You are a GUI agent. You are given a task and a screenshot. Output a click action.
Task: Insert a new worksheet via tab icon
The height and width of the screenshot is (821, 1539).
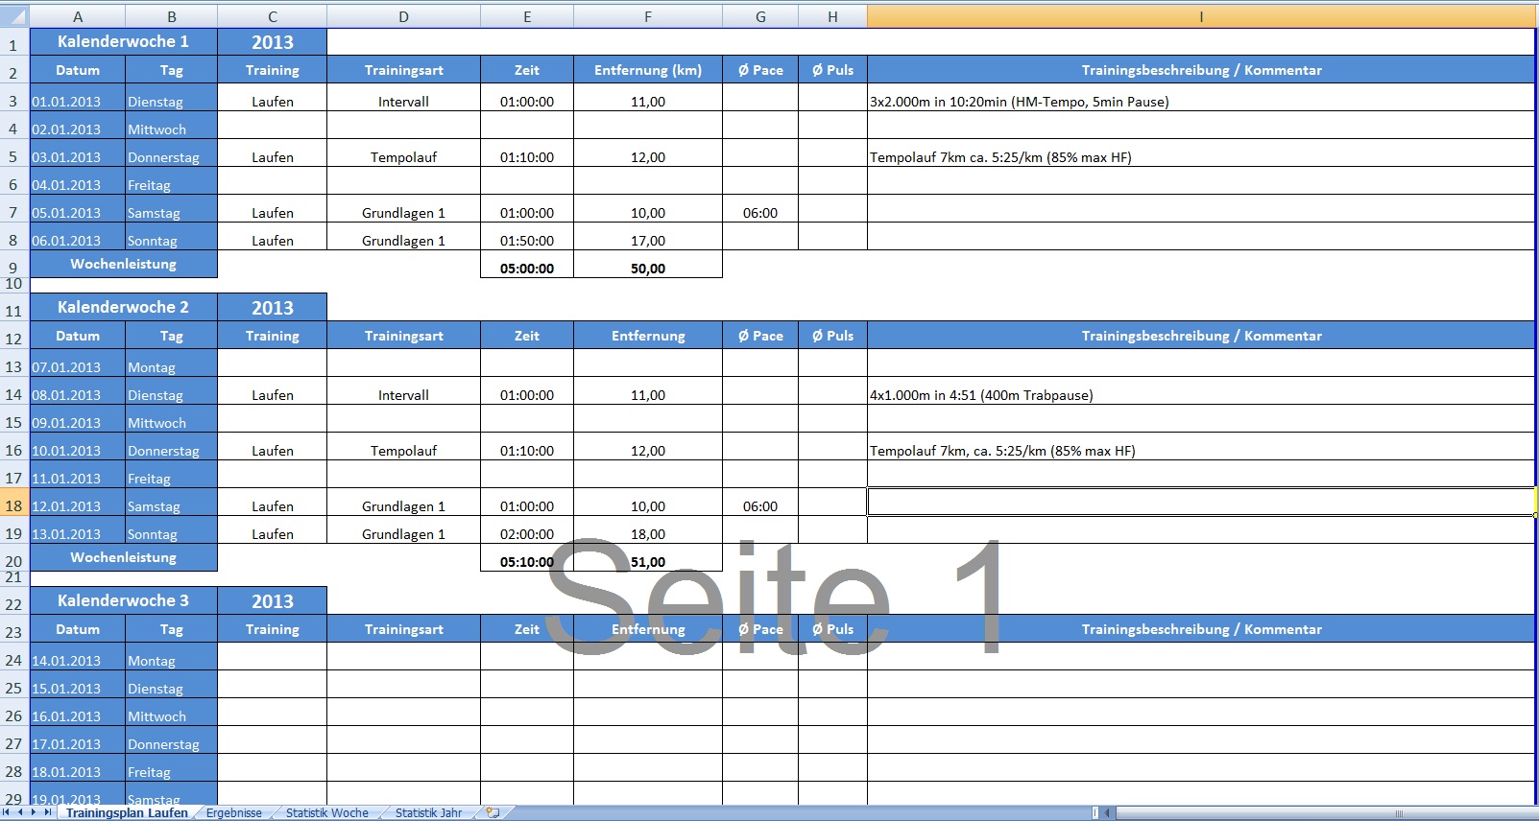(x=493, y=812)
